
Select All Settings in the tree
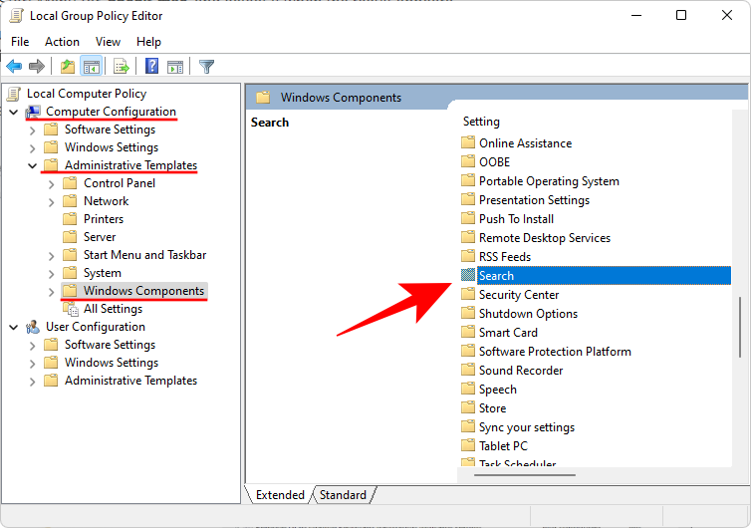click(113, 309)
